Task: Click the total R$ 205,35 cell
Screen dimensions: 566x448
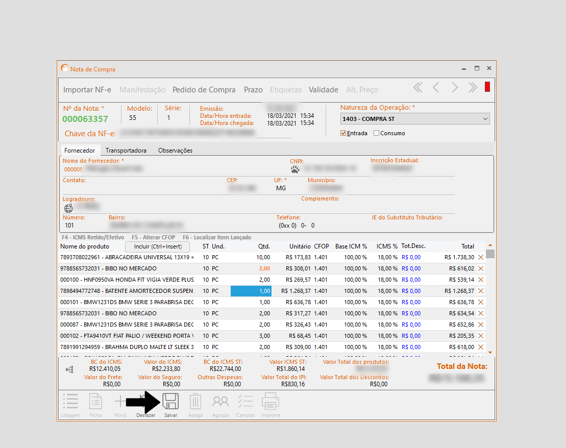Action: coord(462,336)
